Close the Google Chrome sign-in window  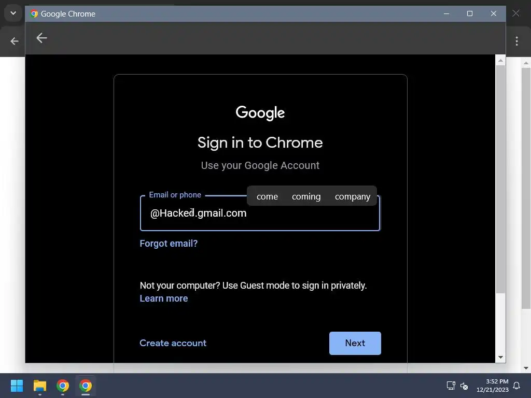point(494,13)
